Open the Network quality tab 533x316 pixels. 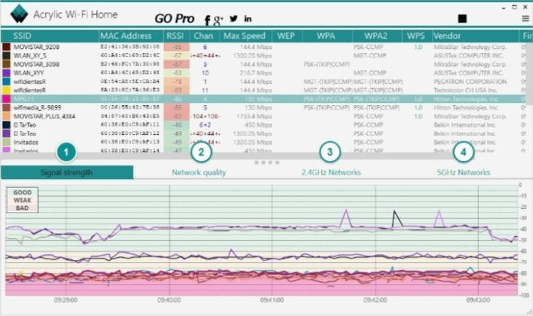tap(199, 173)
